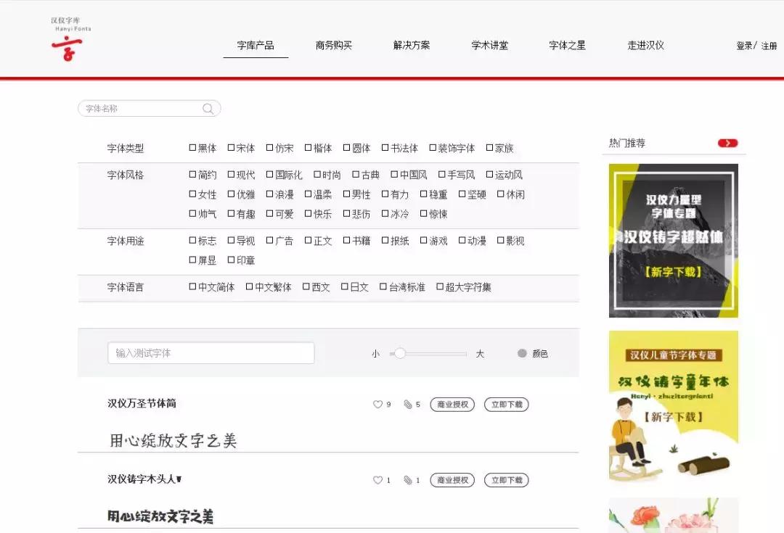Click the font size slider handle
The width and height of the screenshot is (784, 533).
coord(401,353)
